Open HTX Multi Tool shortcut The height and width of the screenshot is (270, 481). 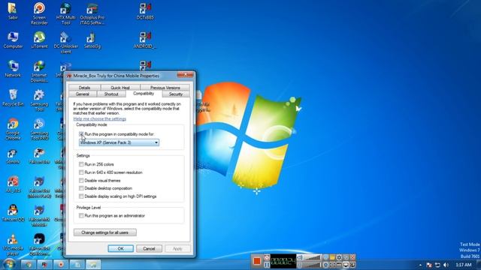point(65,13)
